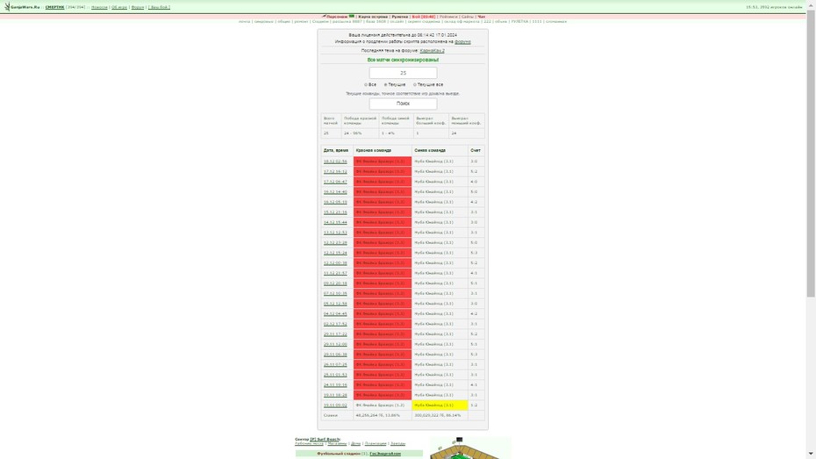
Task: Open the Рейтинги menu item
Action: click(448, 17)
